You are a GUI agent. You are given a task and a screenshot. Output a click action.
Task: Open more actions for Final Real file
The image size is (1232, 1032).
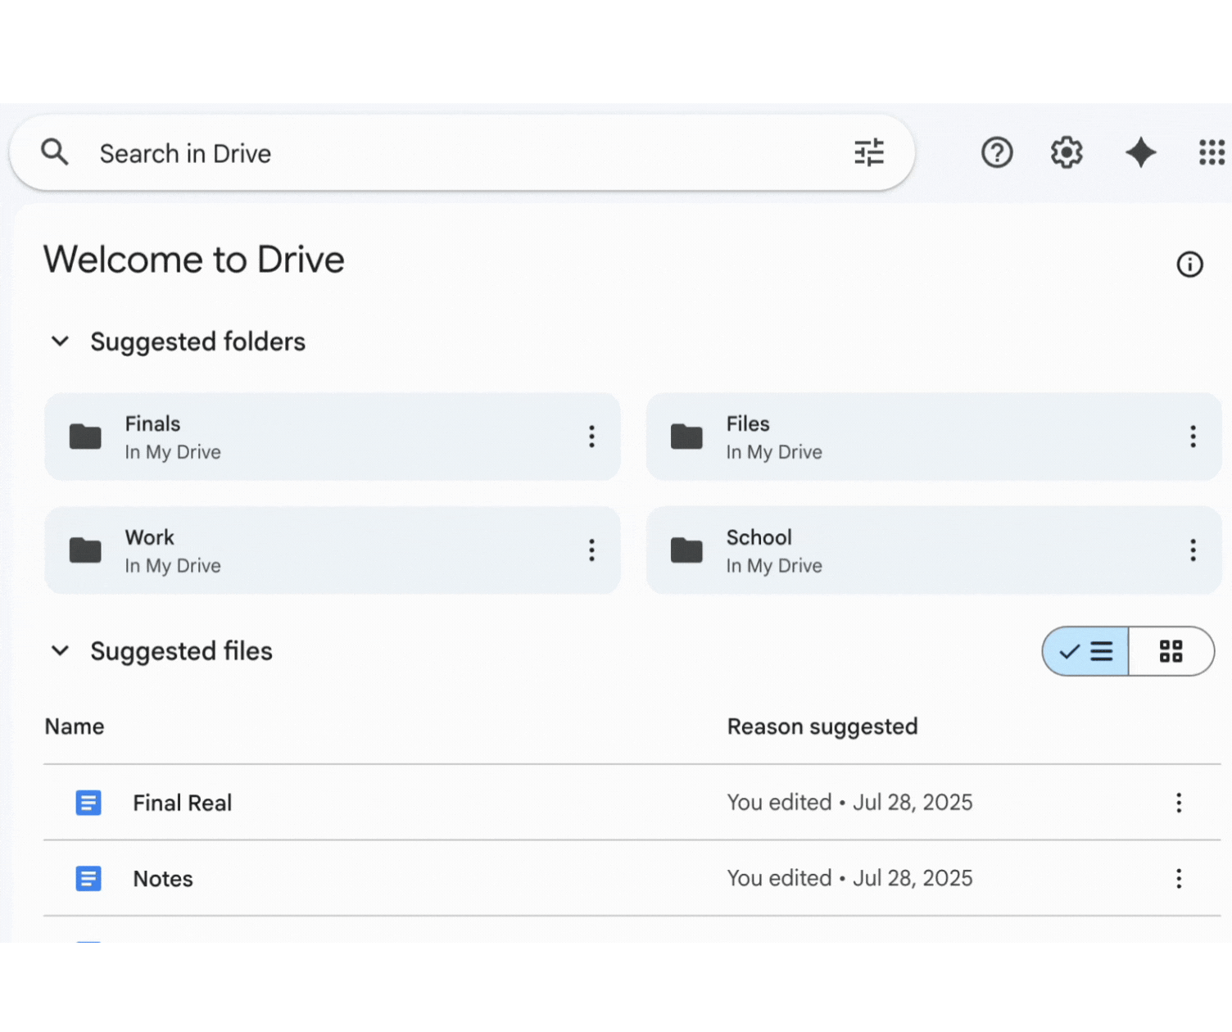click(x=1179, y=803)
